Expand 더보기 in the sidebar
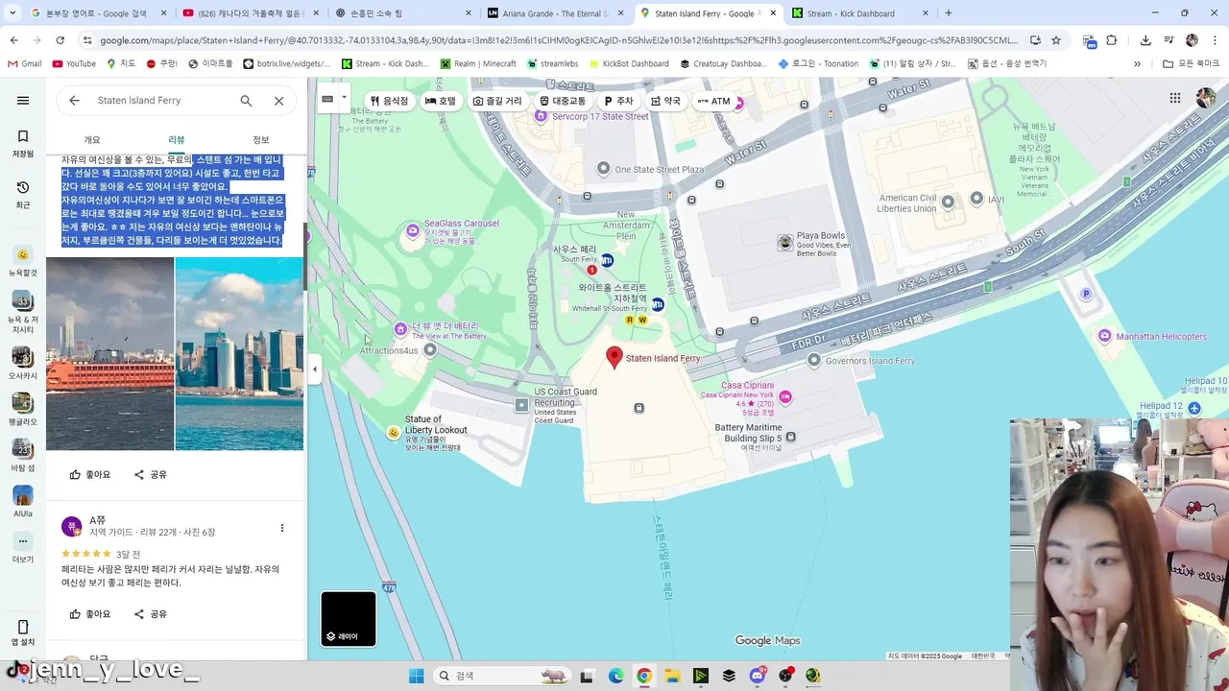The width and height of the screenshot is (1229, 691). click(x=23, y=549)
